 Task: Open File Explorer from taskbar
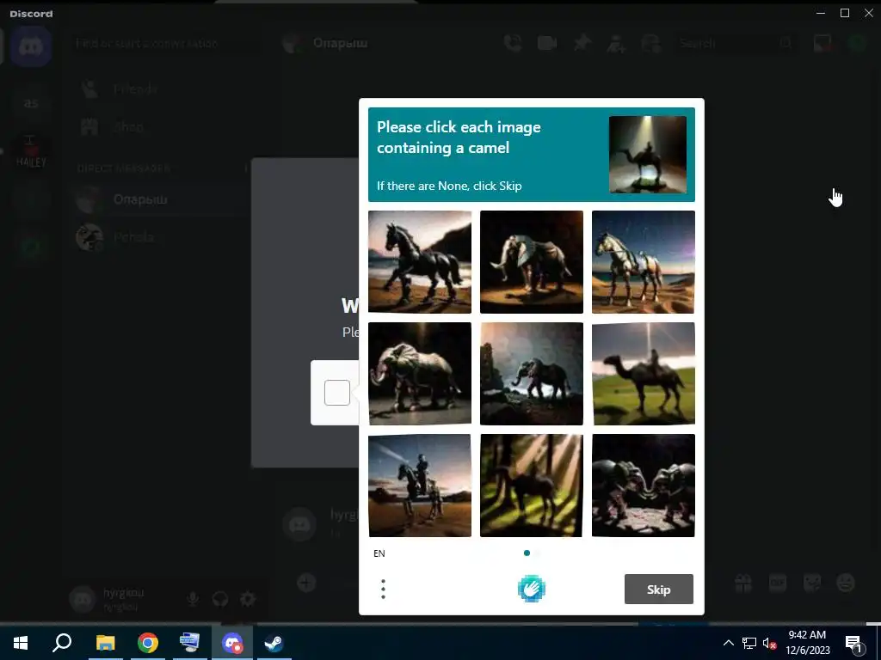coord(105,643)
